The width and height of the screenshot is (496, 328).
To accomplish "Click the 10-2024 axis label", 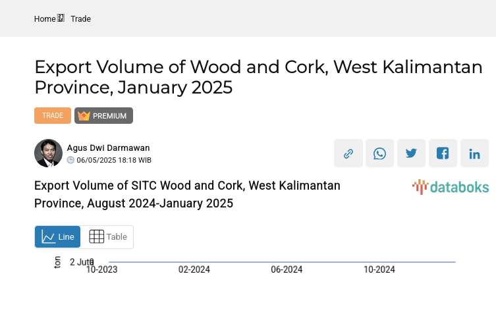I will pos(379,269).
